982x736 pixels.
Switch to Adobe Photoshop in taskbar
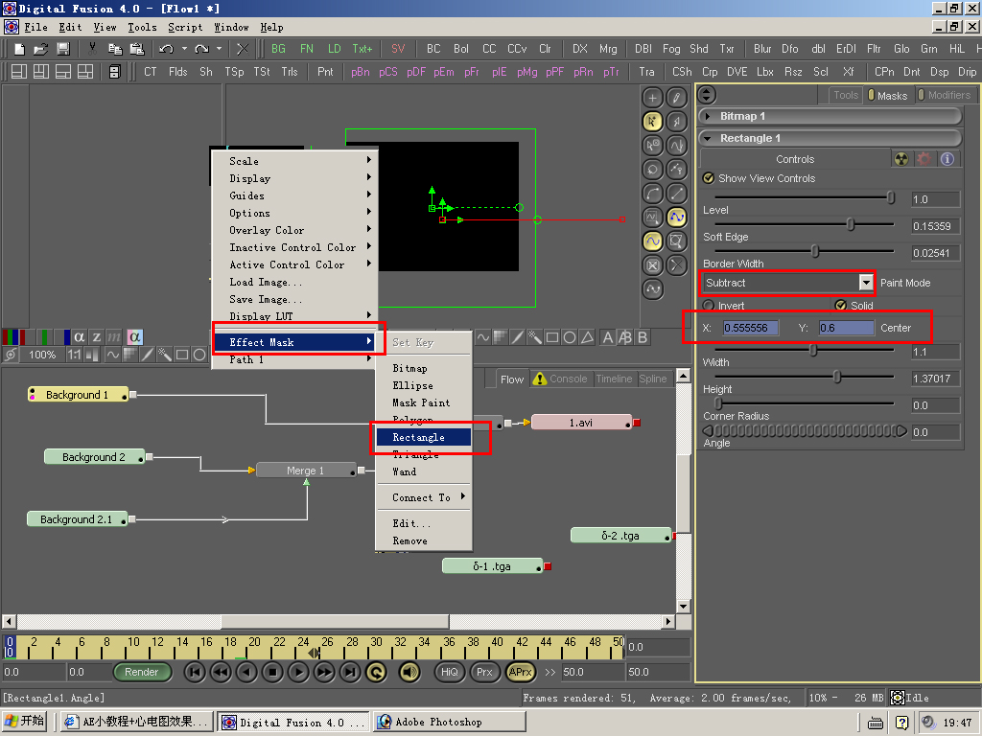point(449,722)
